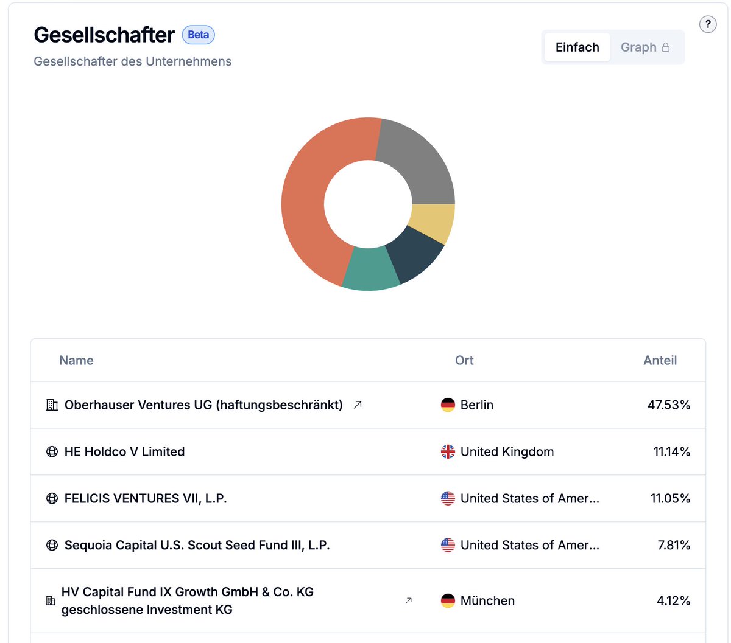731x643 pixels.
Task: Click the lock icon beside Graph
Action: [666, 47]
